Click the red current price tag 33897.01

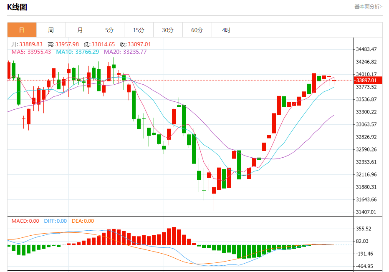click(368, 81)
